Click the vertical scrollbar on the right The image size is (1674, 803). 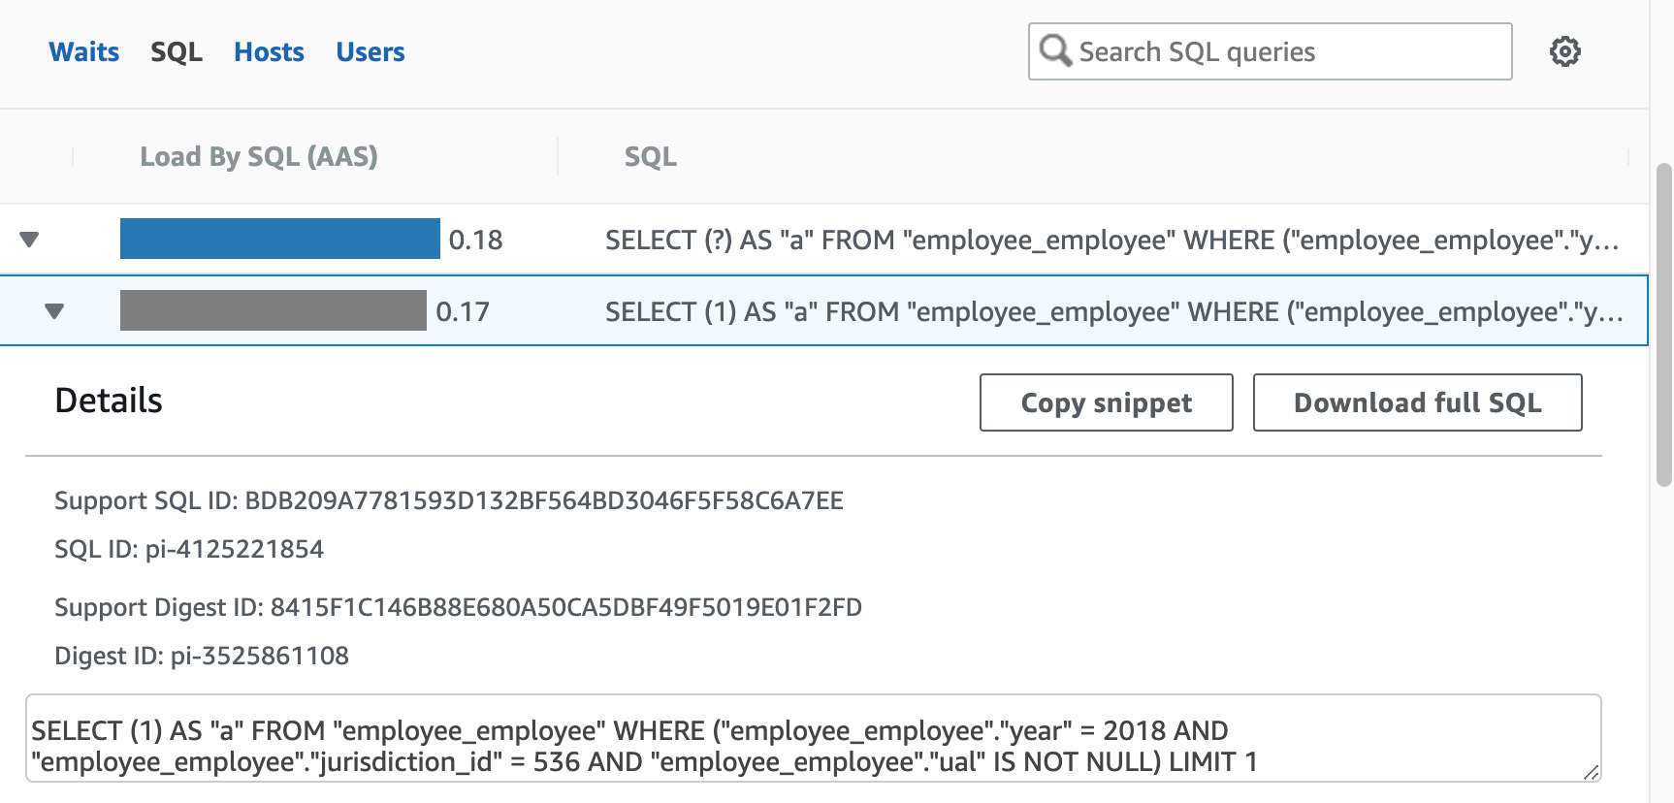1664,325
